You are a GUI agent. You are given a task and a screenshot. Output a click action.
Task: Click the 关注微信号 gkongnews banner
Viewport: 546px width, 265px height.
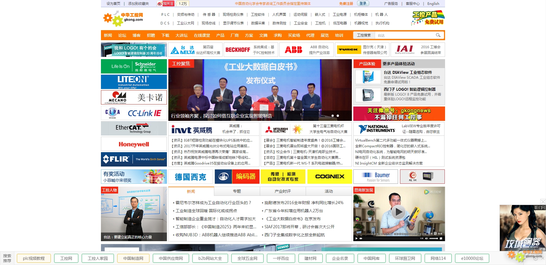[x=399, y=114]
